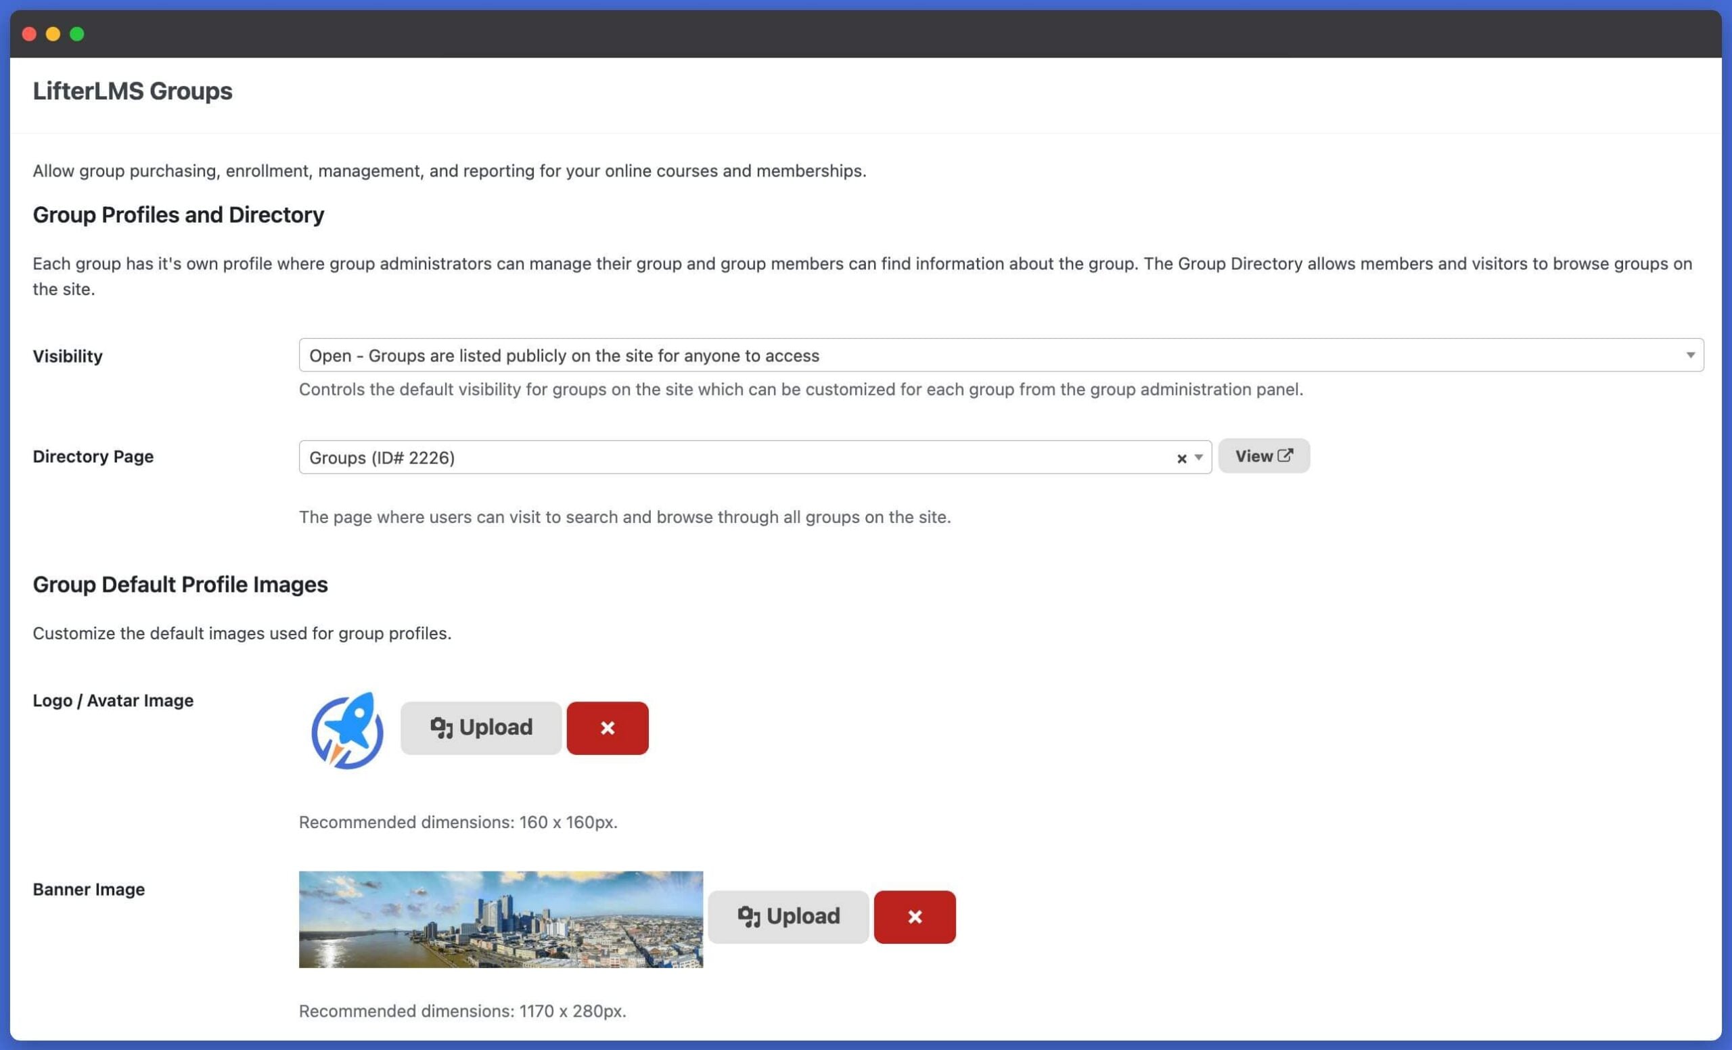Click the green maximize window dot
Viewport: 1732px width, 1050px height.
click(x=77, y=34)
